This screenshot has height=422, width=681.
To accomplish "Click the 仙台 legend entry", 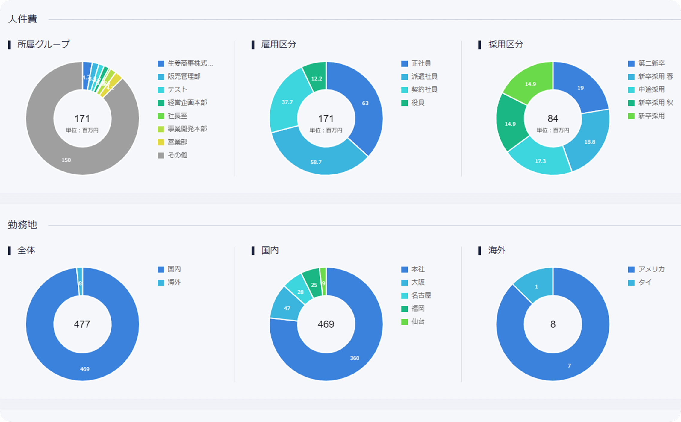I will pos(417,322).
